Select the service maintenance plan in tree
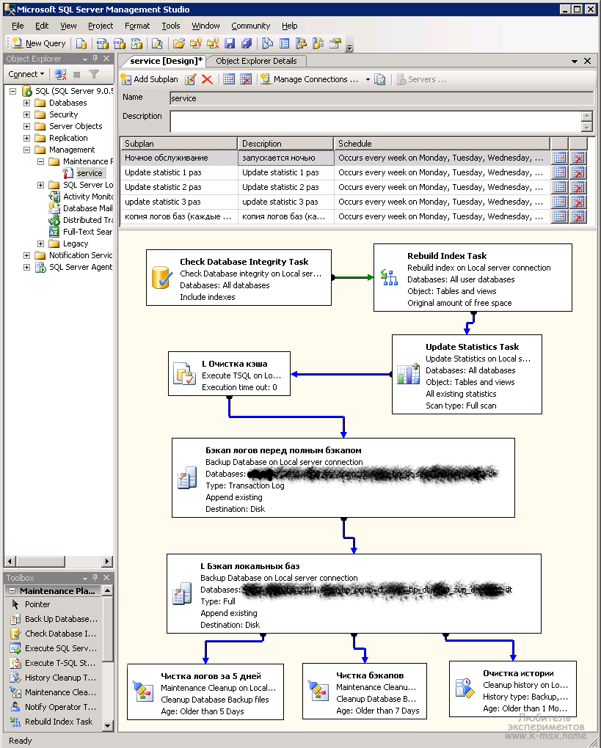 (90, 173)
